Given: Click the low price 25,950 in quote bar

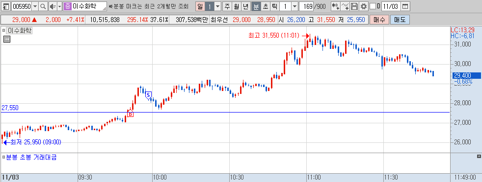Looking at the screenshot, I should (x=356, y=20).
